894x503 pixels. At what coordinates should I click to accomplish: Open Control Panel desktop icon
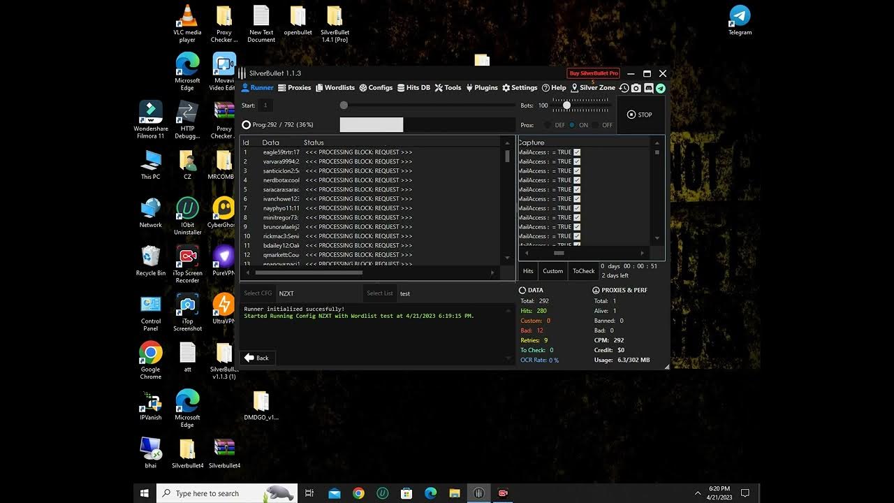coord(151,313)
